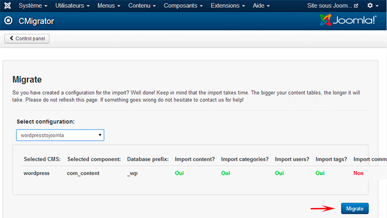Click the wordpress cell value
This screenshot has width=387, height=218.
pyautogui.click(x=36, y=173)
